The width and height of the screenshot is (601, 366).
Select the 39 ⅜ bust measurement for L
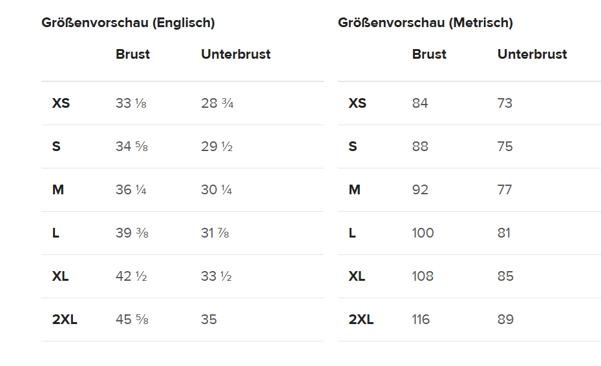click(132, 233)
